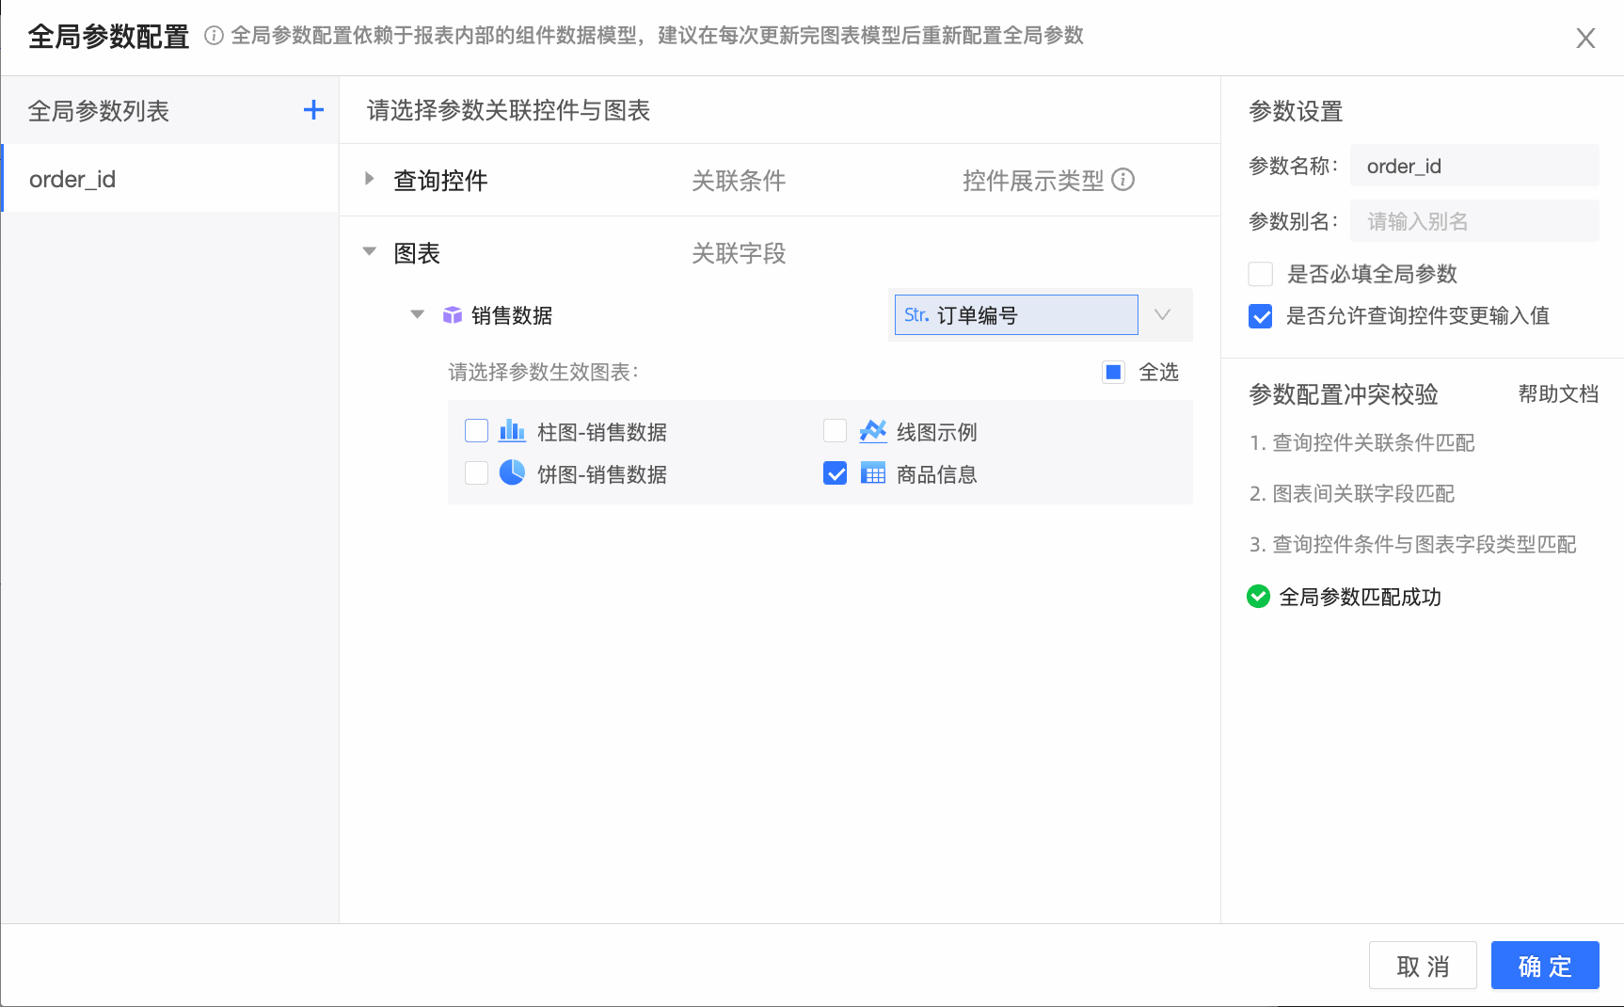The height and width of the screenshot is (1007, 1624).
Task: Click the info icon beside dialog title
Action: coord(215,36)
